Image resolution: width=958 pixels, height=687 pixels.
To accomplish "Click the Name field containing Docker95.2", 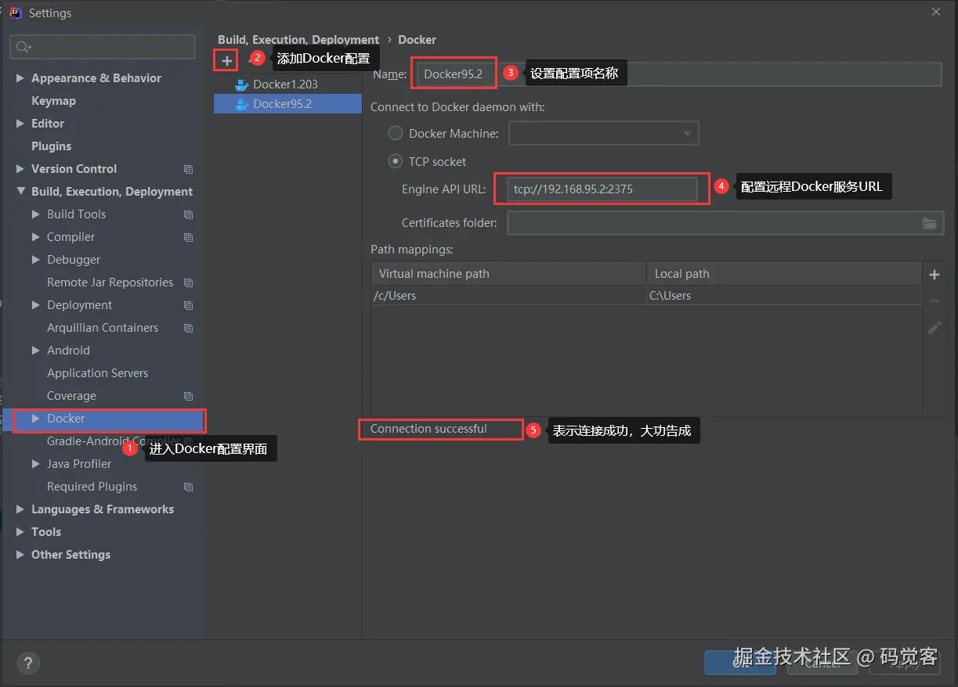I will point(678,74).
